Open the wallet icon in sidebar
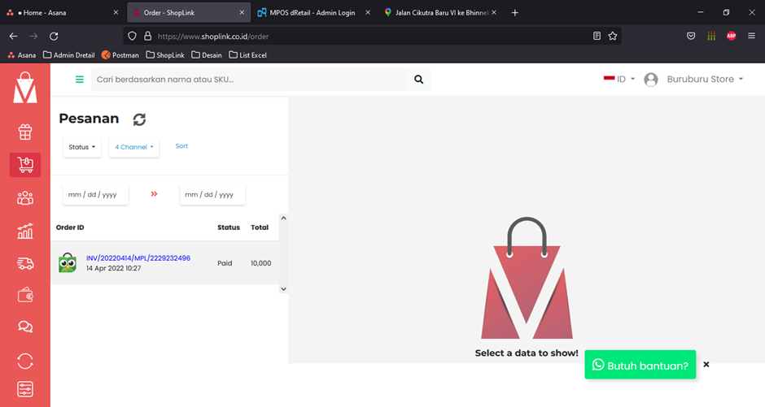The image size is (765, 407). (x=25, y=296)
